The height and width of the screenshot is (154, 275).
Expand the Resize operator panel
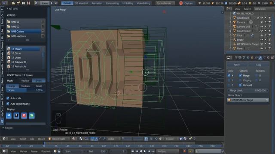[x=3, y=128]
